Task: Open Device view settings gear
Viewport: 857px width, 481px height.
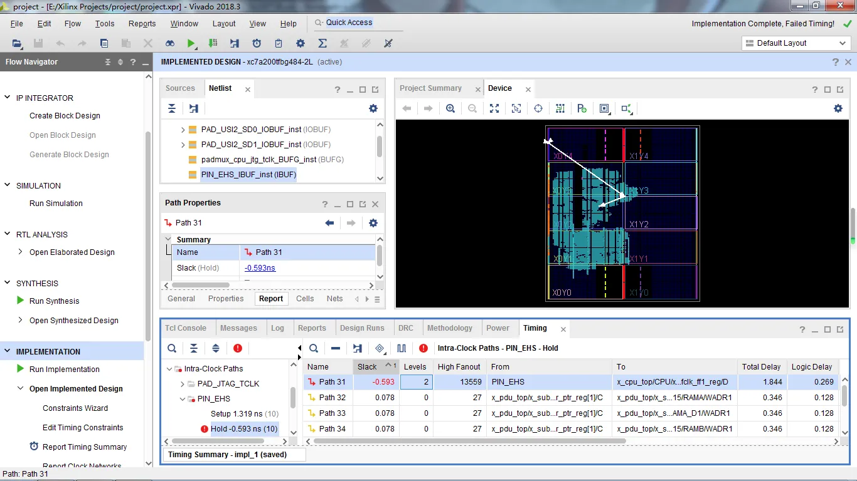Action: point(838,108)
